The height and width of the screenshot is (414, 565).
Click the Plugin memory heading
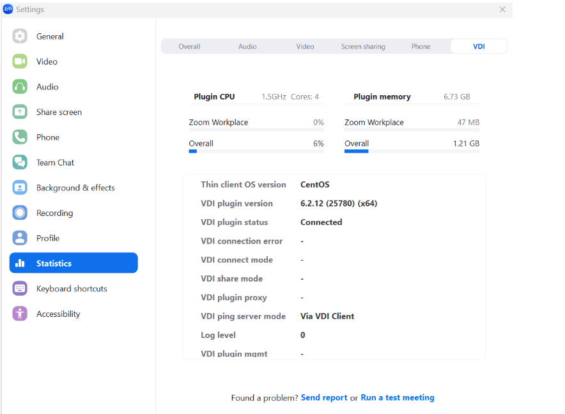[x=382, y=96]
